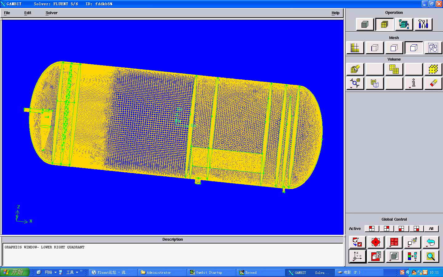This screenshot has height=277, width=443.
Task: Choose the Mesh Volumes command button
Action: tap(355, 69)
